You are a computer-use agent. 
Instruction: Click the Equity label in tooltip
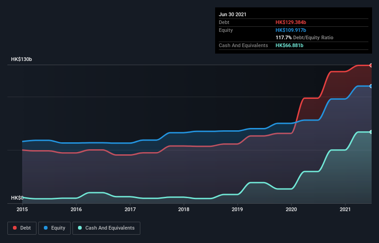tap(226, 30)
